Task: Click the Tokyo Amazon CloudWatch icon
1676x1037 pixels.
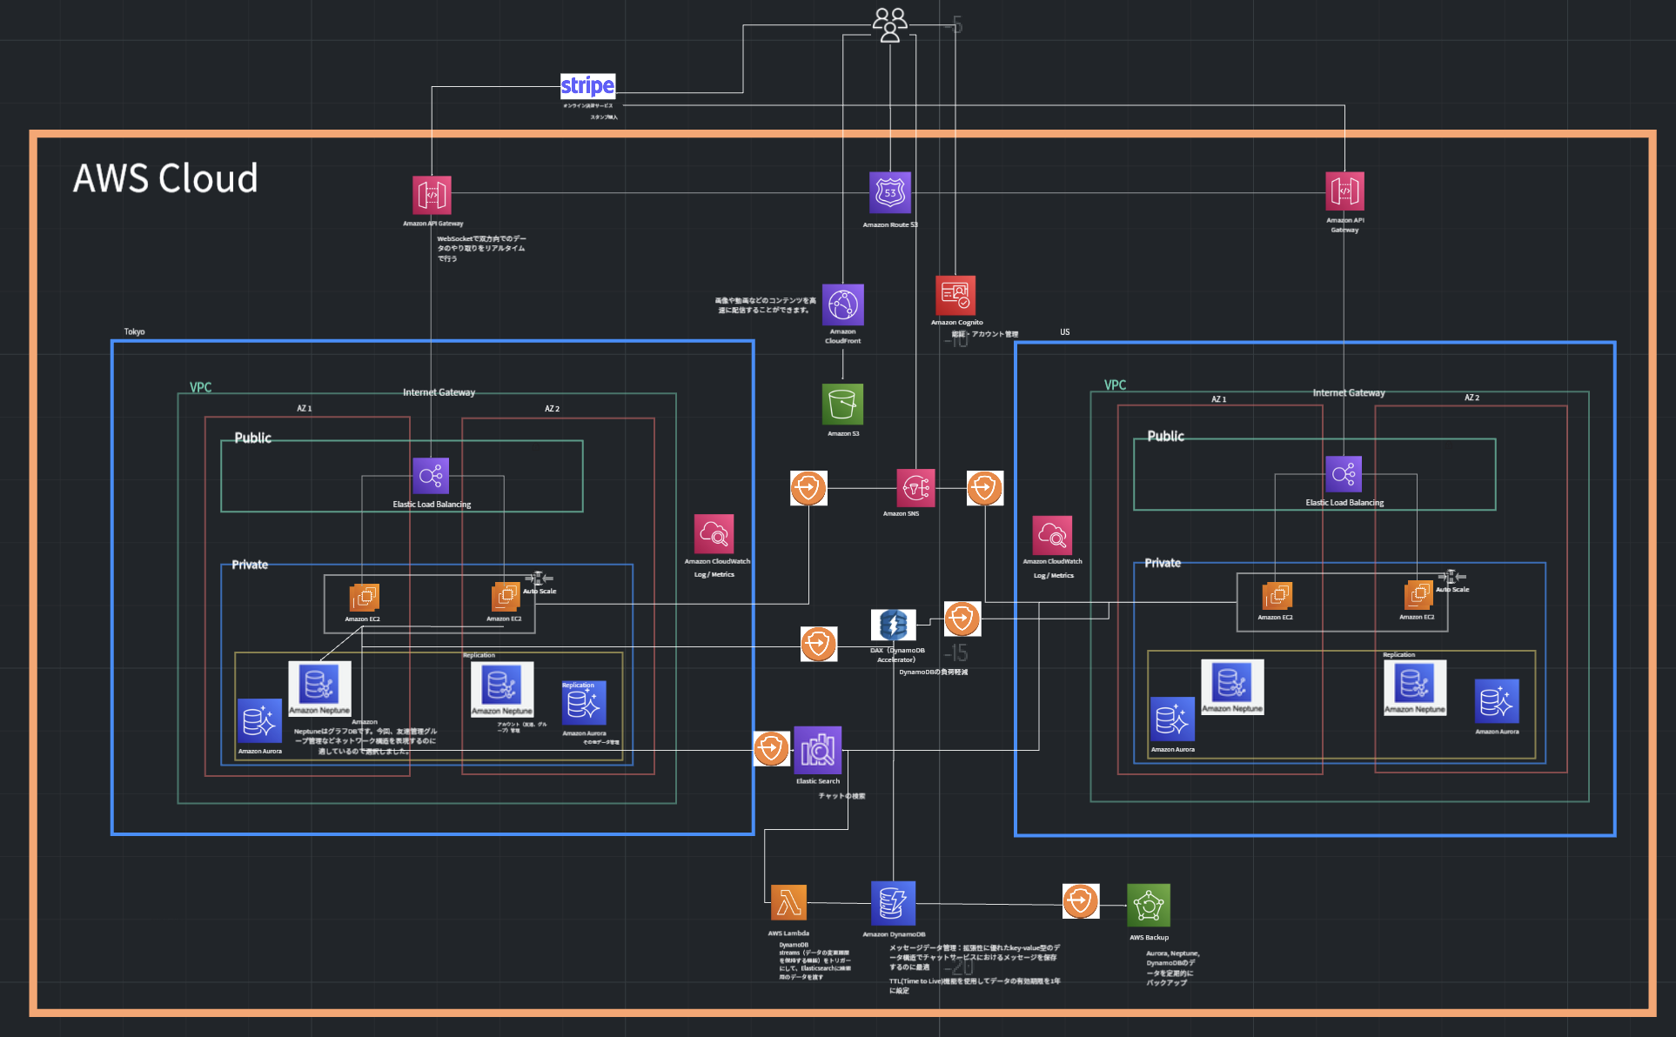Action: click(x=714, y=534)
